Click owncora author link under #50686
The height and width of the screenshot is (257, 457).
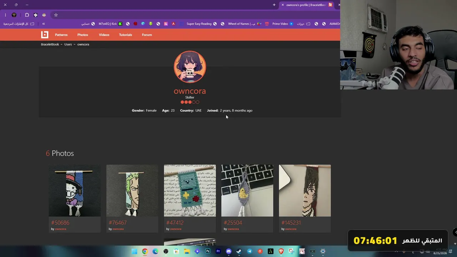point(60,229)
